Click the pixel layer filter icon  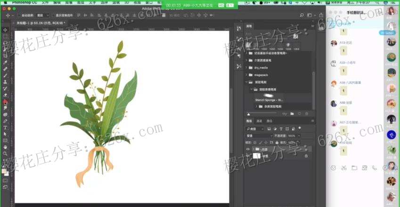tap(269, 129)
